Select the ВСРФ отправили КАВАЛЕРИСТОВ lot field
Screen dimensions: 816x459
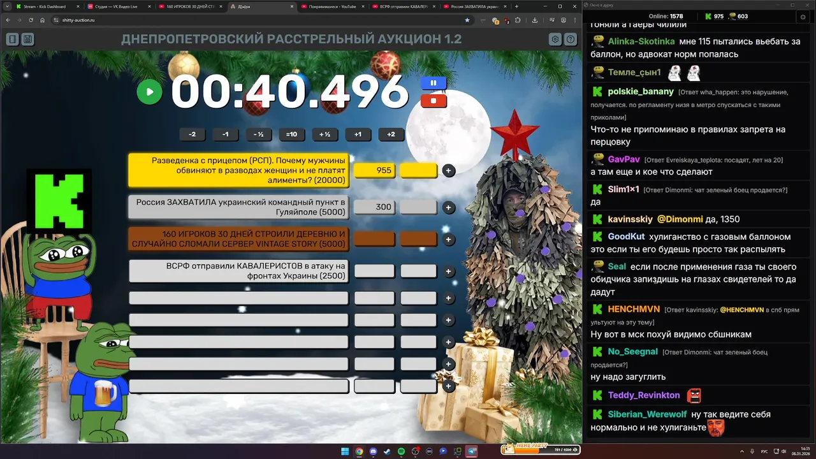[239, 271]
